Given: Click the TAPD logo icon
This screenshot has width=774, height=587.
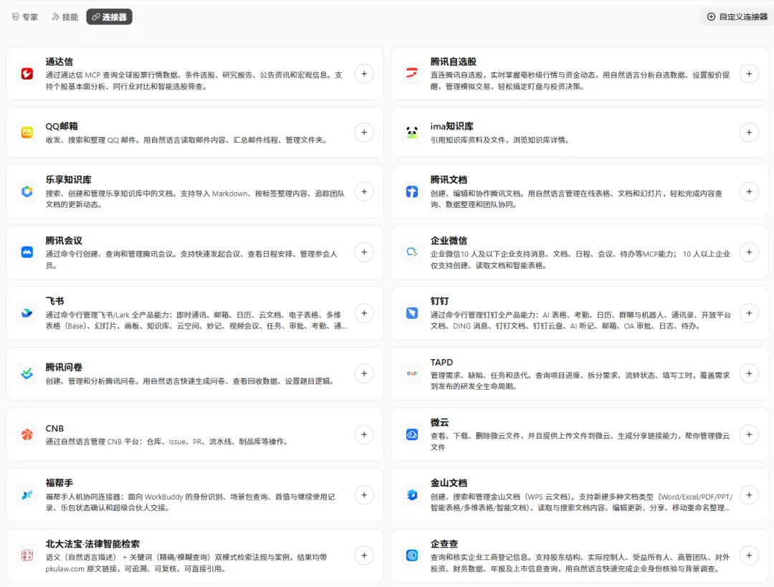Looking at the screenshot, I should pos(411,373).
